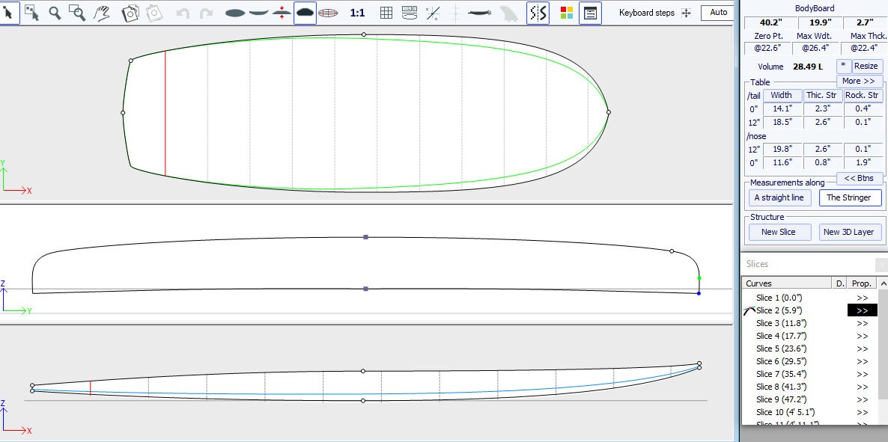Open properties >> for Slice 10
Screen dimensions: 888x442
(x=862, y=413)
